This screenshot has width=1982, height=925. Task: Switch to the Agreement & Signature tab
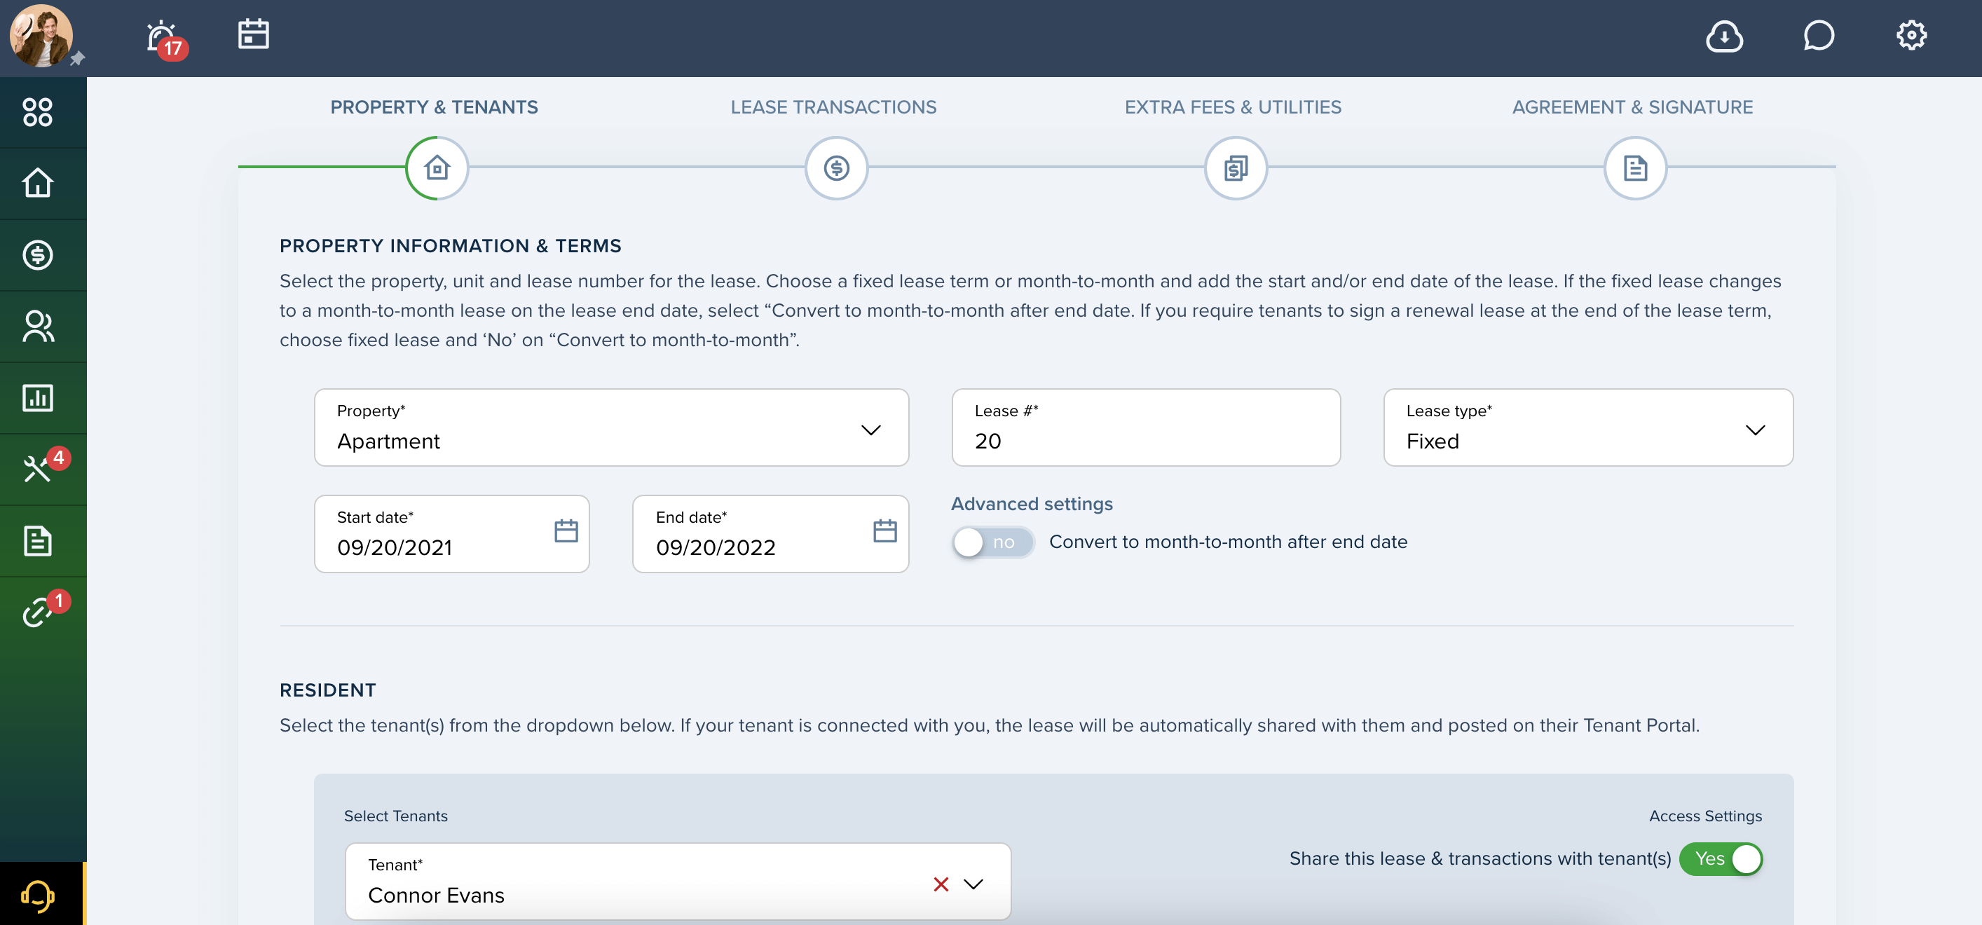(x=1632, y=107)
